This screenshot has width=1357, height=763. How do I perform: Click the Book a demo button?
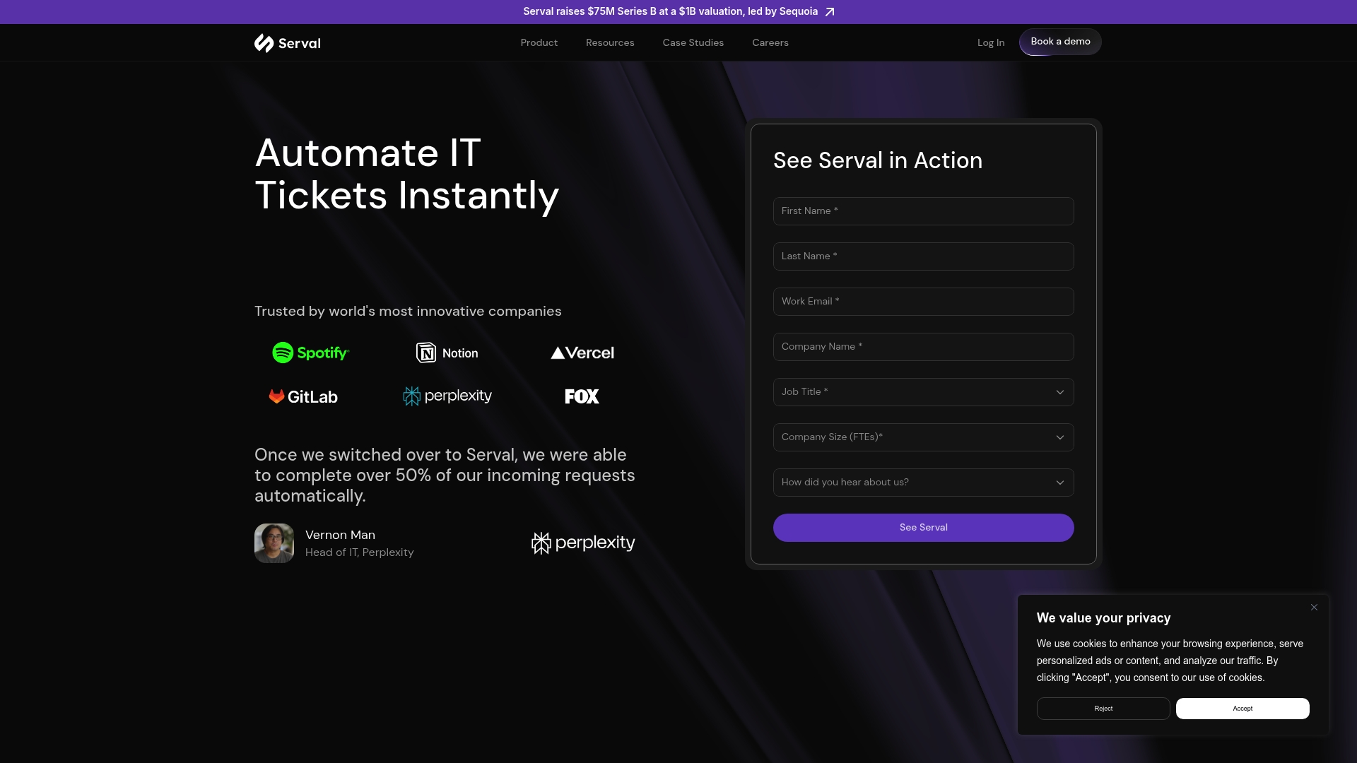pyautogui.click(x=1060, y=42)
